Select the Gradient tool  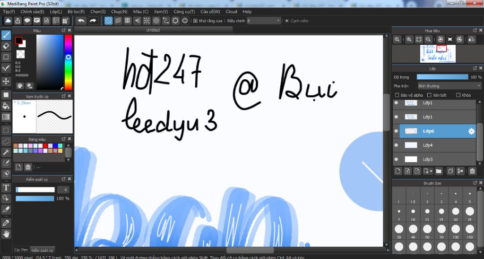click(x=6, y=117)
